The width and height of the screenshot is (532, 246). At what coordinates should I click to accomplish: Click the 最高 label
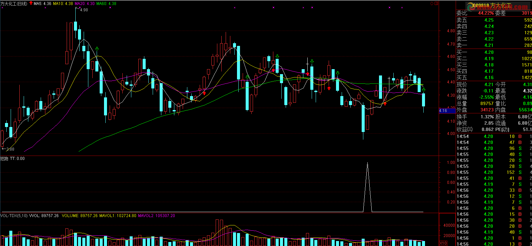[500, 91]
